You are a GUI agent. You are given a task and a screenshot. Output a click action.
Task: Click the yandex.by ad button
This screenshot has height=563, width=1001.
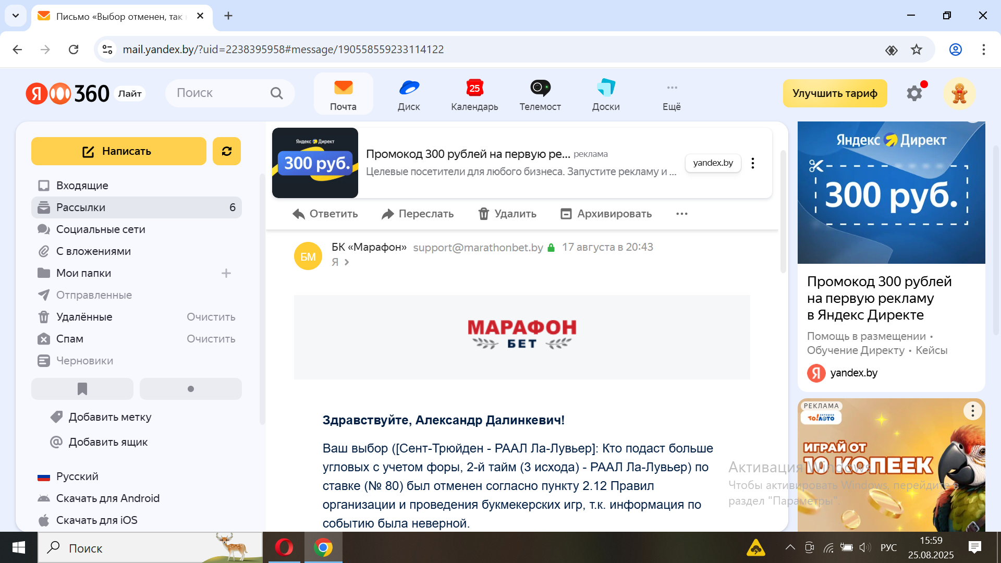(x=713, y=163)
